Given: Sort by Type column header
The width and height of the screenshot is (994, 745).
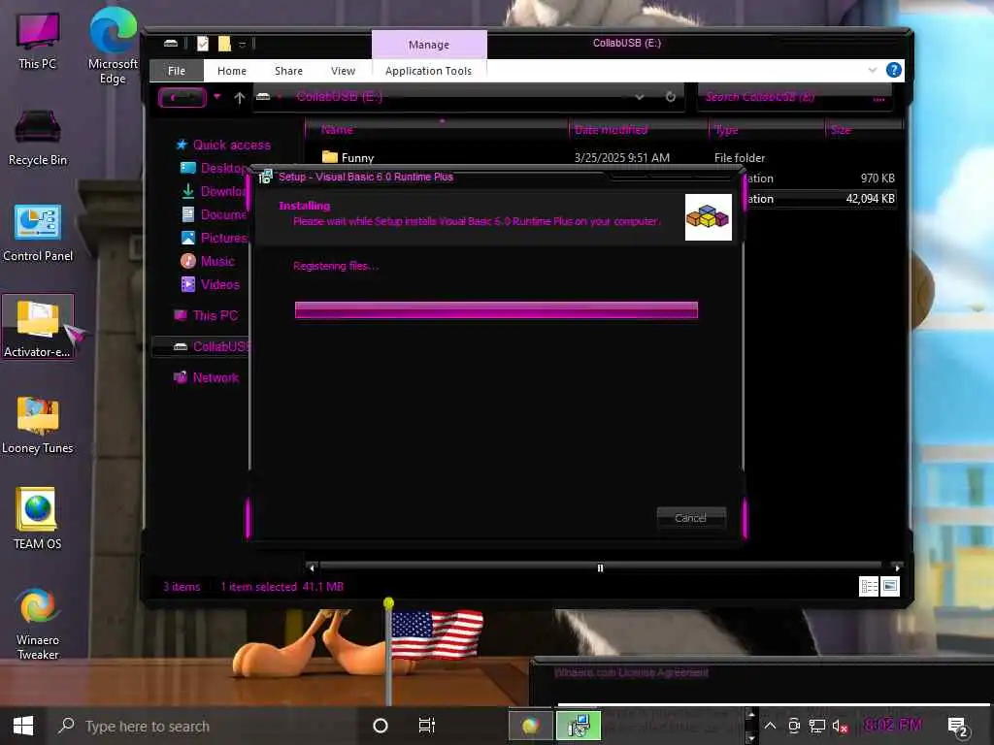Looking at the screenshot, I should [x=767, y=130].
